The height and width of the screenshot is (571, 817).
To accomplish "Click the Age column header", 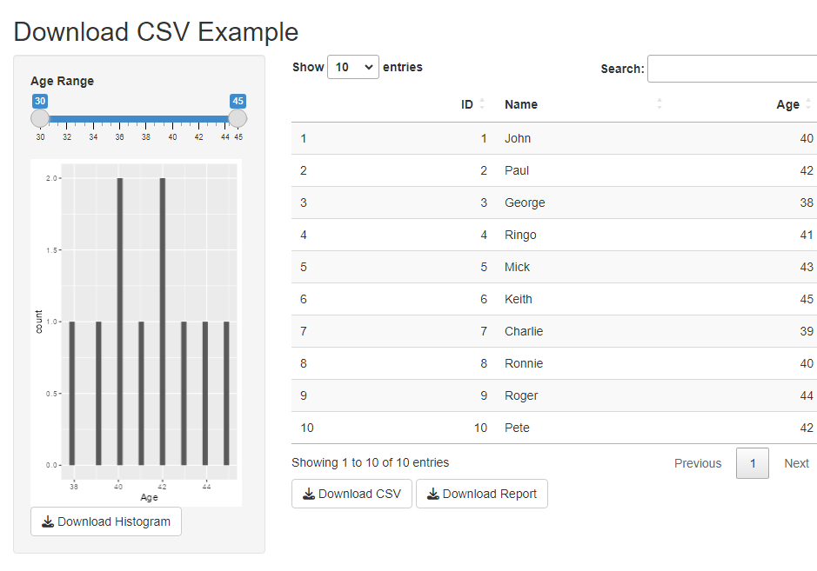I will point(787,104).
